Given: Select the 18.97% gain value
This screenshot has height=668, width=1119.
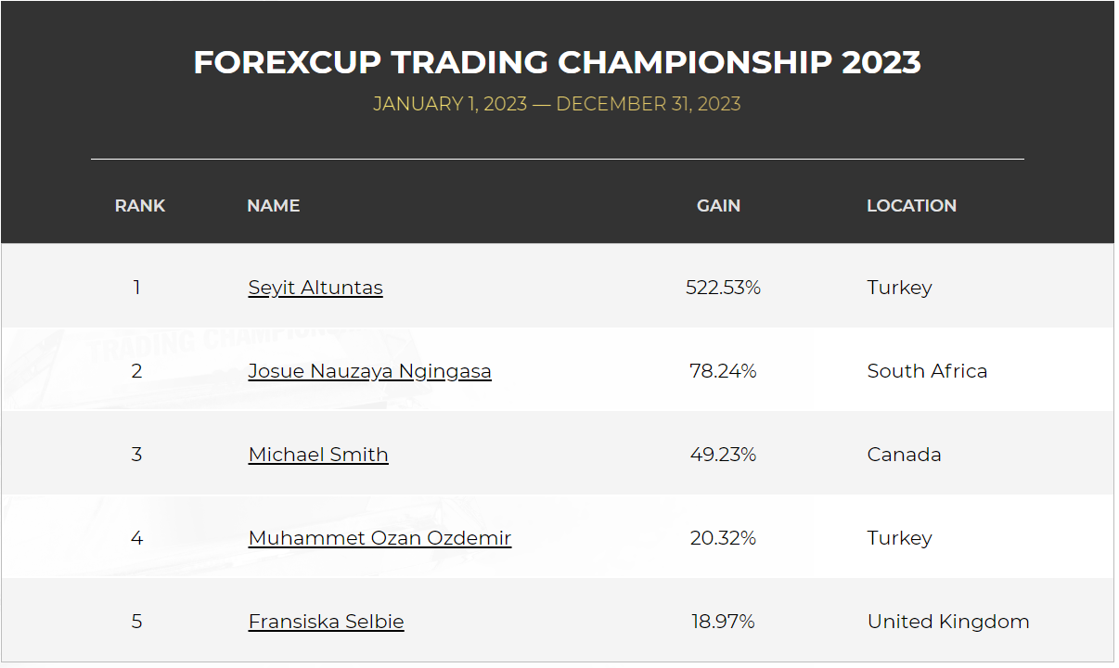Looking at the screenshot, I should pos(723,622).
